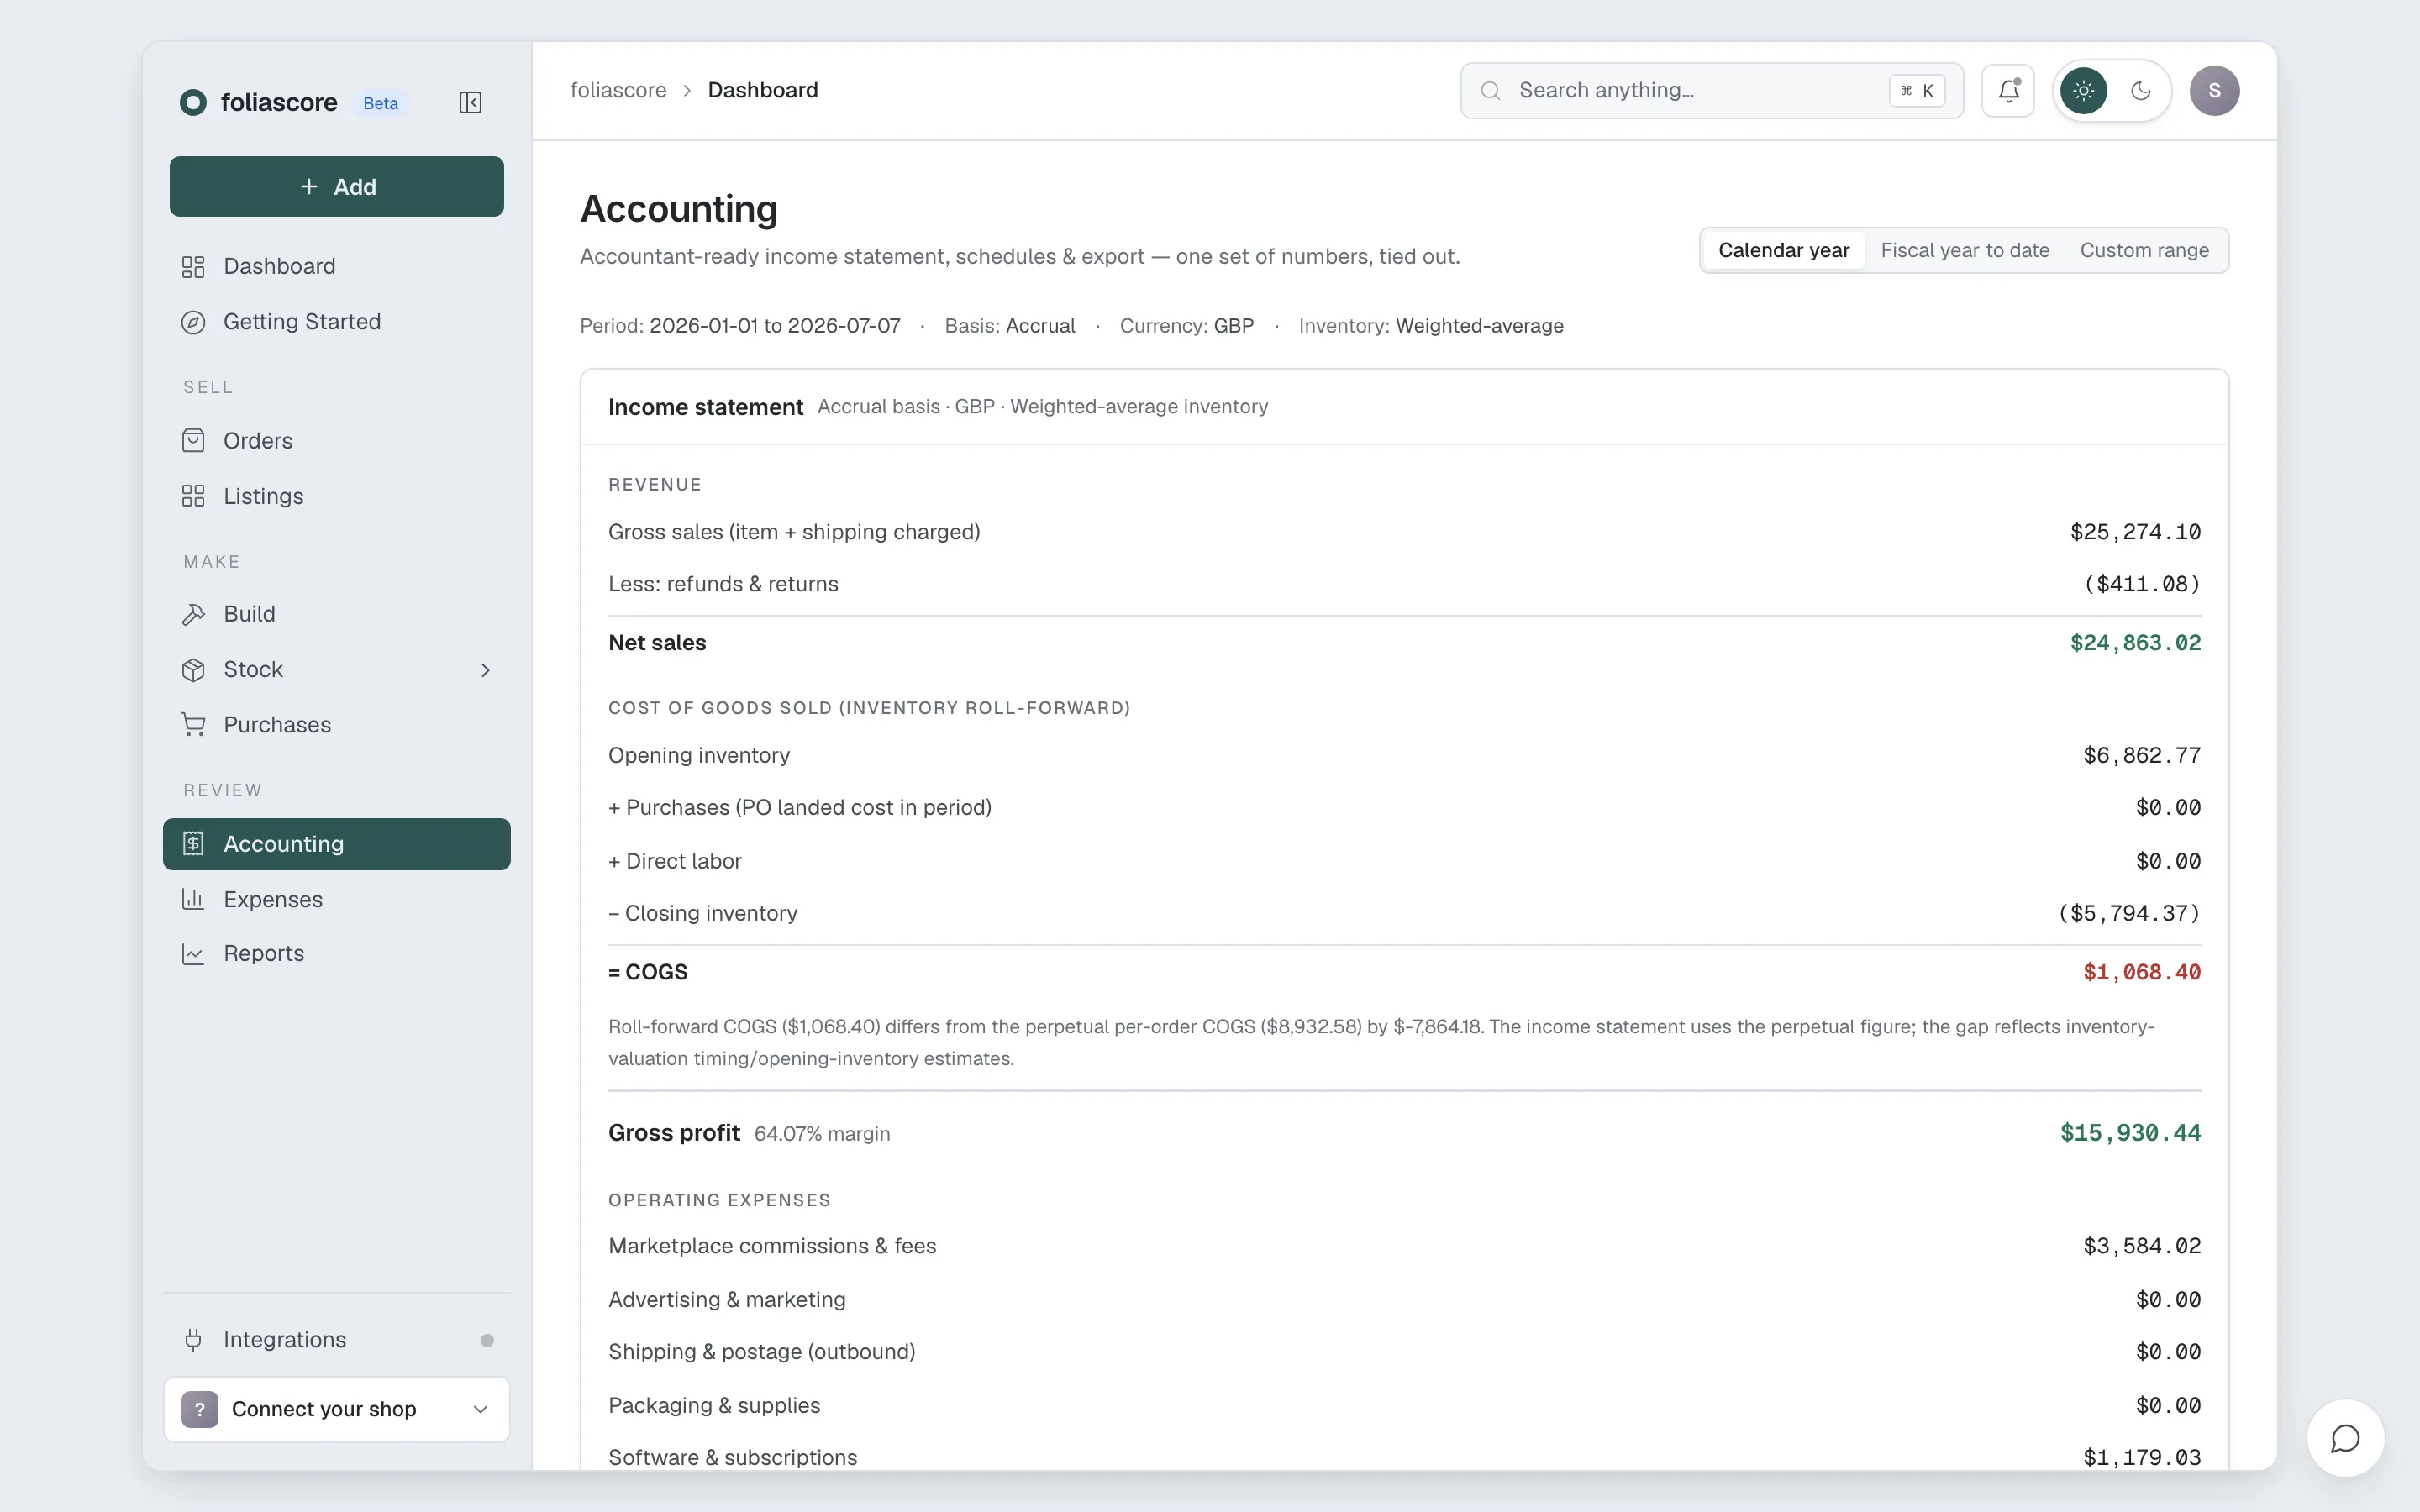Click Marketplace commissions value $3,584.02
Screen dimensions: 2420x1512
coord(2142,1246)
